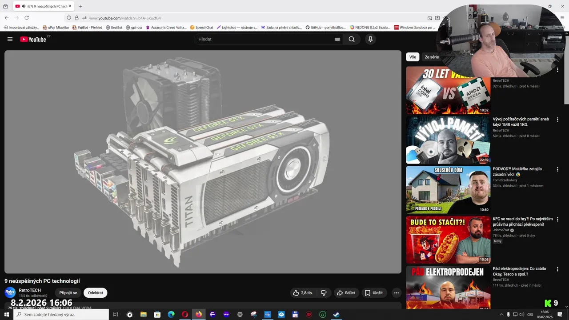
Task: Join channel via Připojit se button
Action: tap(68, 293)
